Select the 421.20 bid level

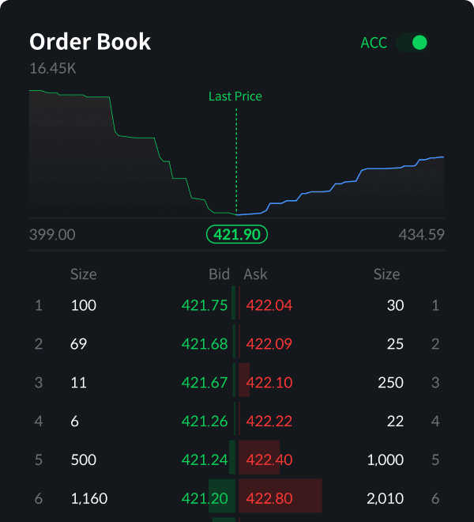tap(205, 499)
